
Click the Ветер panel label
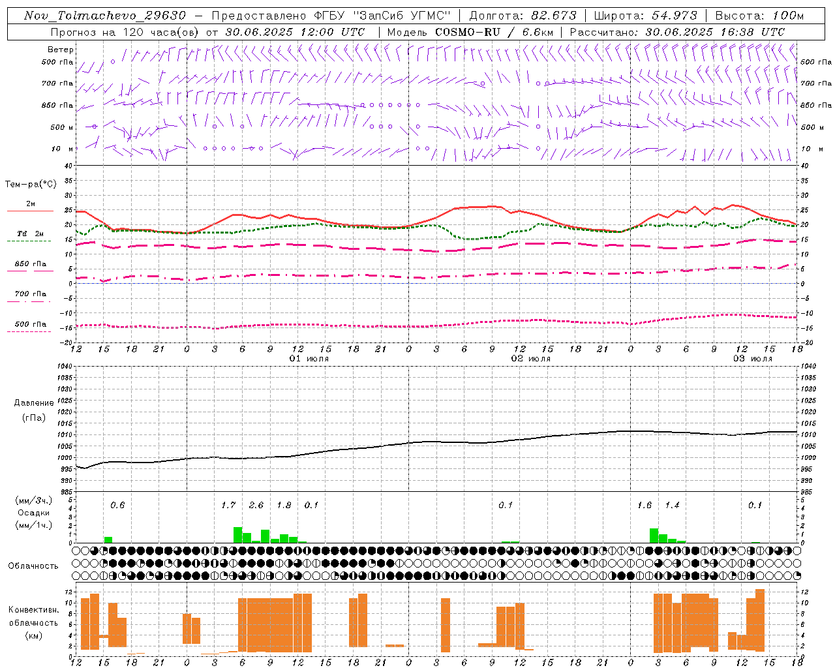tap(61, 50)
